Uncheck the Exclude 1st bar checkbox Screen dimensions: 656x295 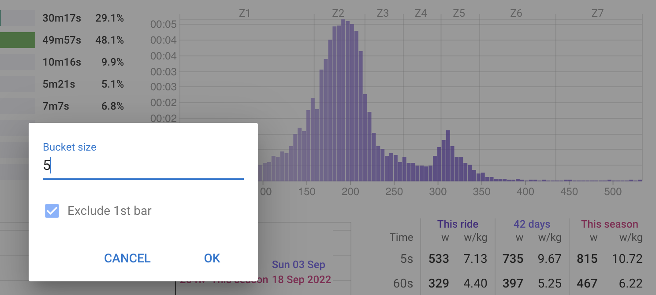click(x=52, y=211)
